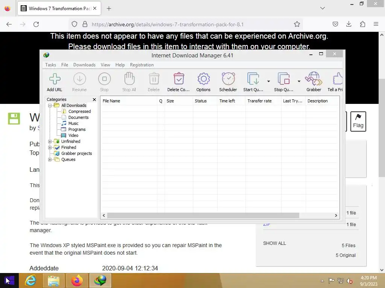This screenshot has height=288, width=385.
Task: Open List all tabs chevron
Action: pyautogui.click(x=322, y=8)
